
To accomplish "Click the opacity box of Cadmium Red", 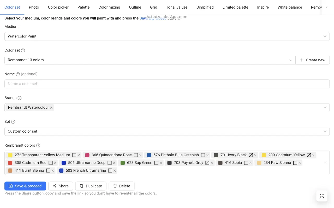I will point(51,163).
